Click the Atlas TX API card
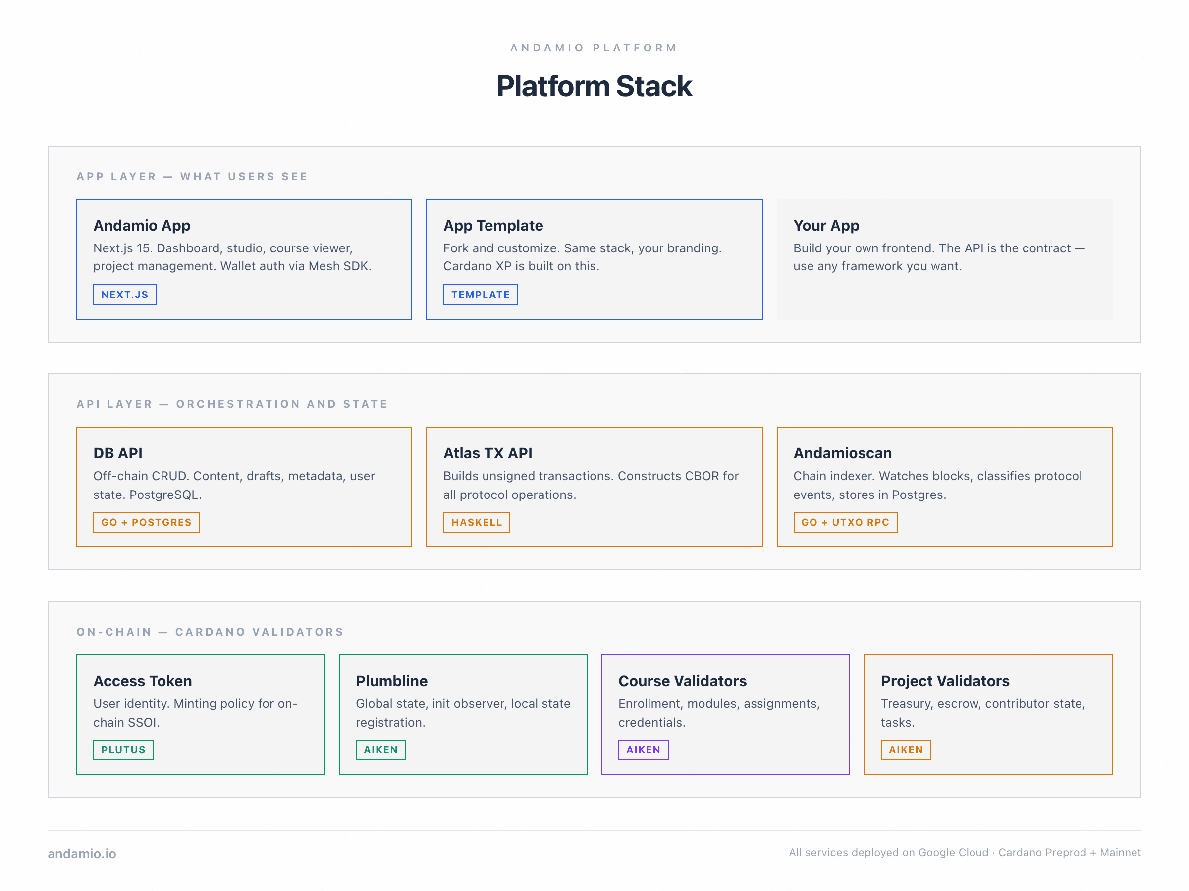The height and width of the screenshot is (891, 1189). [594, 487]
